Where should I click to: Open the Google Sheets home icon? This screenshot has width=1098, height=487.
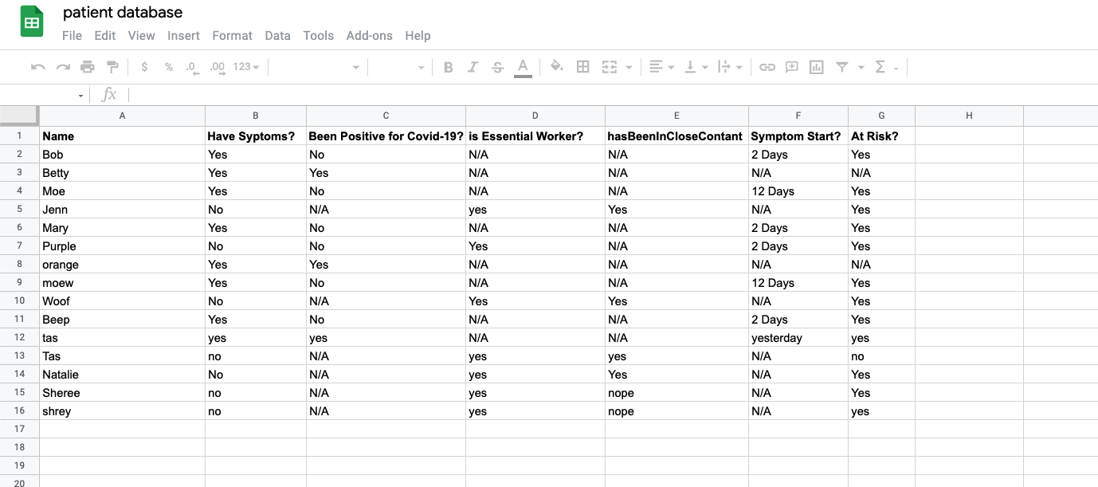click(32, 22)
